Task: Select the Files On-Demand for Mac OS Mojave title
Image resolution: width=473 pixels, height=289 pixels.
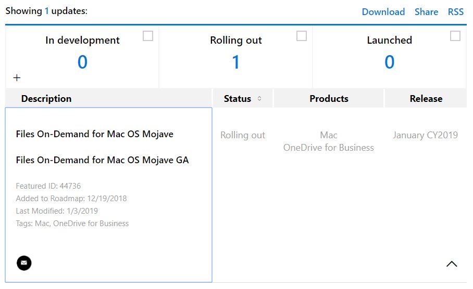Action: click(x=95, y=134)
